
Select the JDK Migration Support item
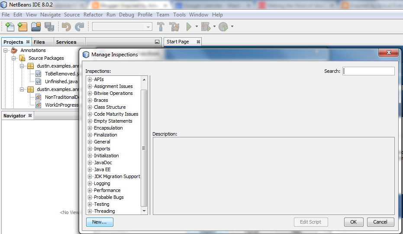tap(117, 177)
